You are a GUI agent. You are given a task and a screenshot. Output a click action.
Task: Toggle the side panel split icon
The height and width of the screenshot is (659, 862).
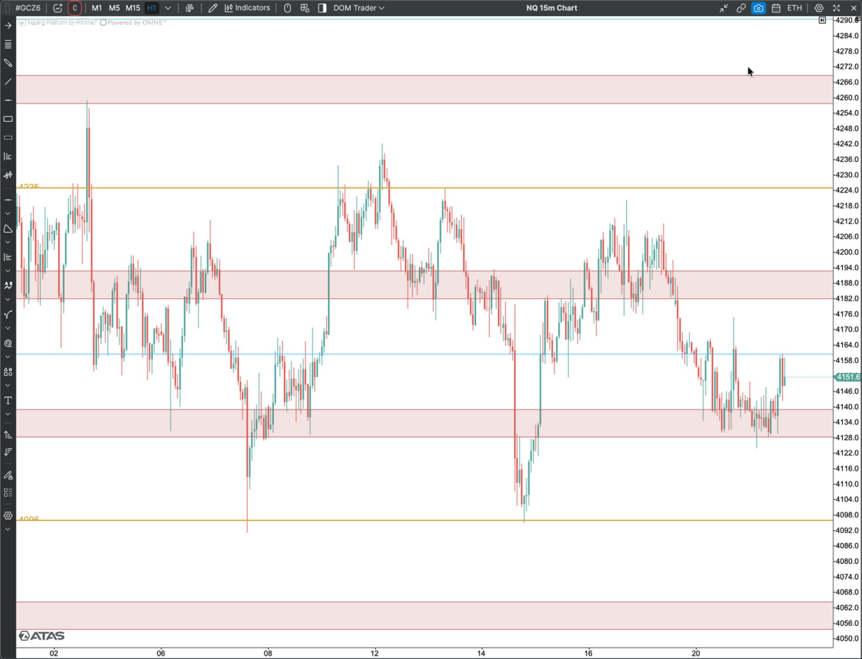coord(322,8)
